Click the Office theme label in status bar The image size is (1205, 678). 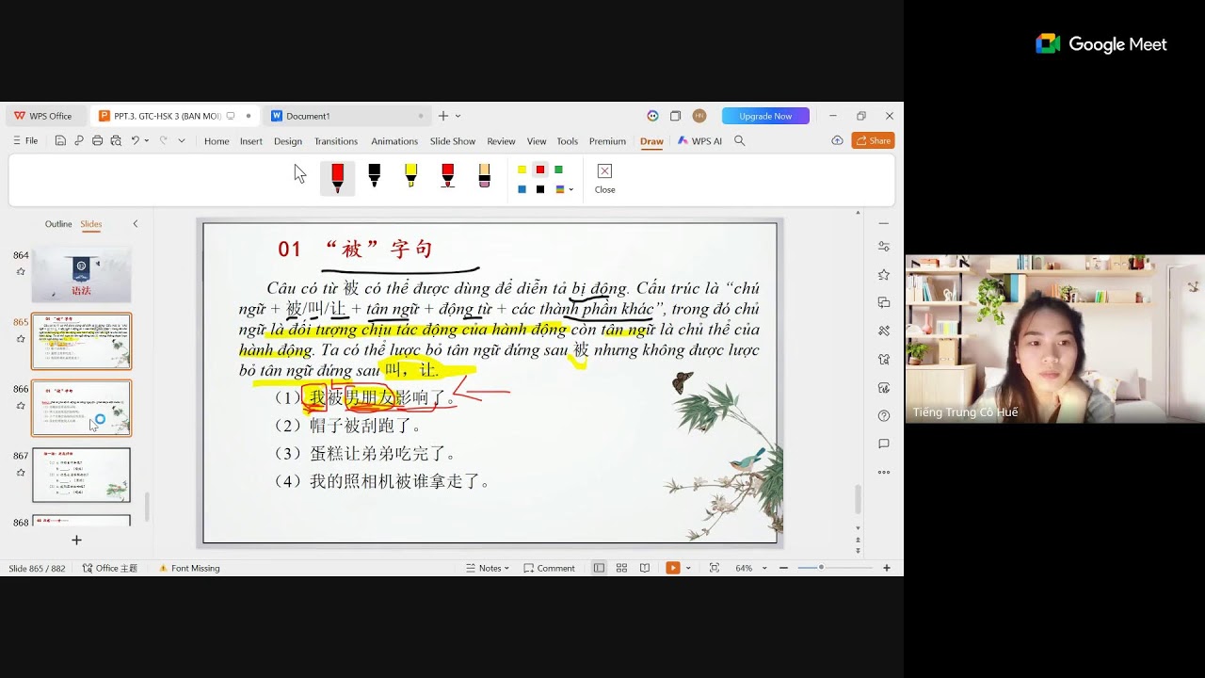[x=110, y=568]
